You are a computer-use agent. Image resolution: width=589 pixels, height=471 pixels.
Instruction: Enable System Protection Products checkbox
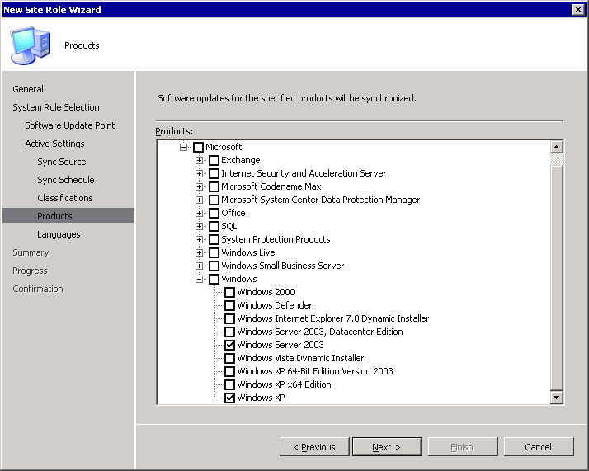214,239
